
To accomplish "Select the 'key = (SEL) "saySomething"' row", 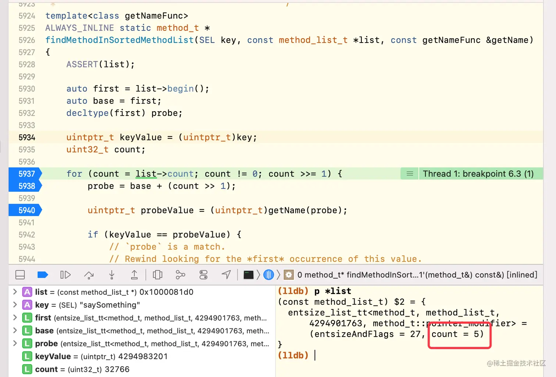I will [142, 305].
